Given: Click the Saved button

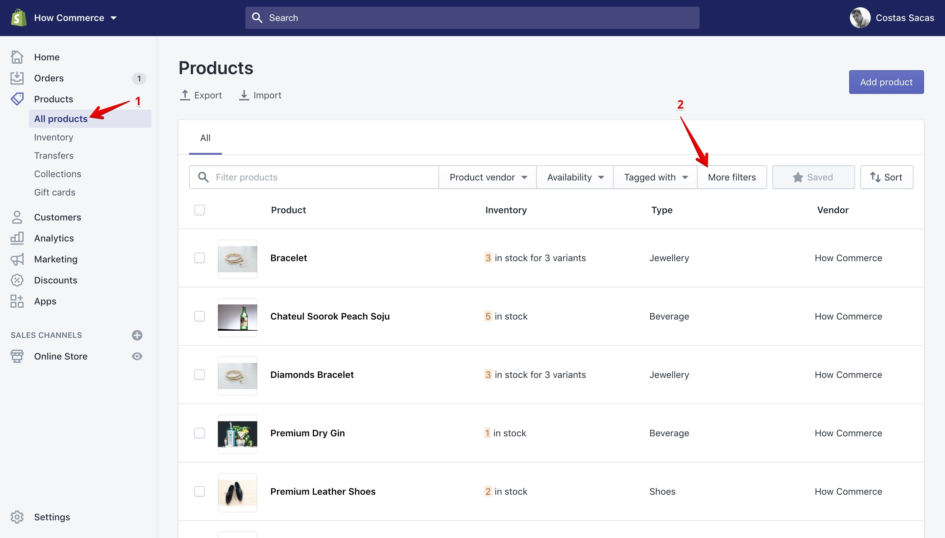Looking at the screenshot, I should pos(813,177).
